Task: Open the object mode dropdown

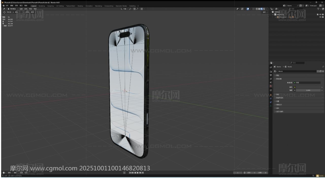Action: [x=12, y=9]
